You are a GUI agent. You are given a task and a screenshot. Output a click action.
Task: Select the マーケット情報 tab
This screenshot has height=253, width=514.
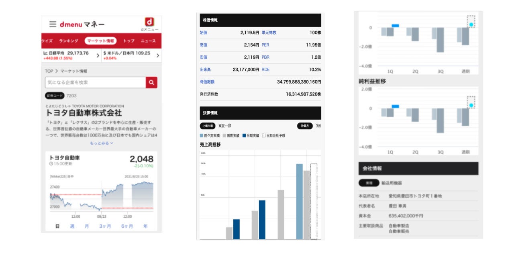[100, 41]
